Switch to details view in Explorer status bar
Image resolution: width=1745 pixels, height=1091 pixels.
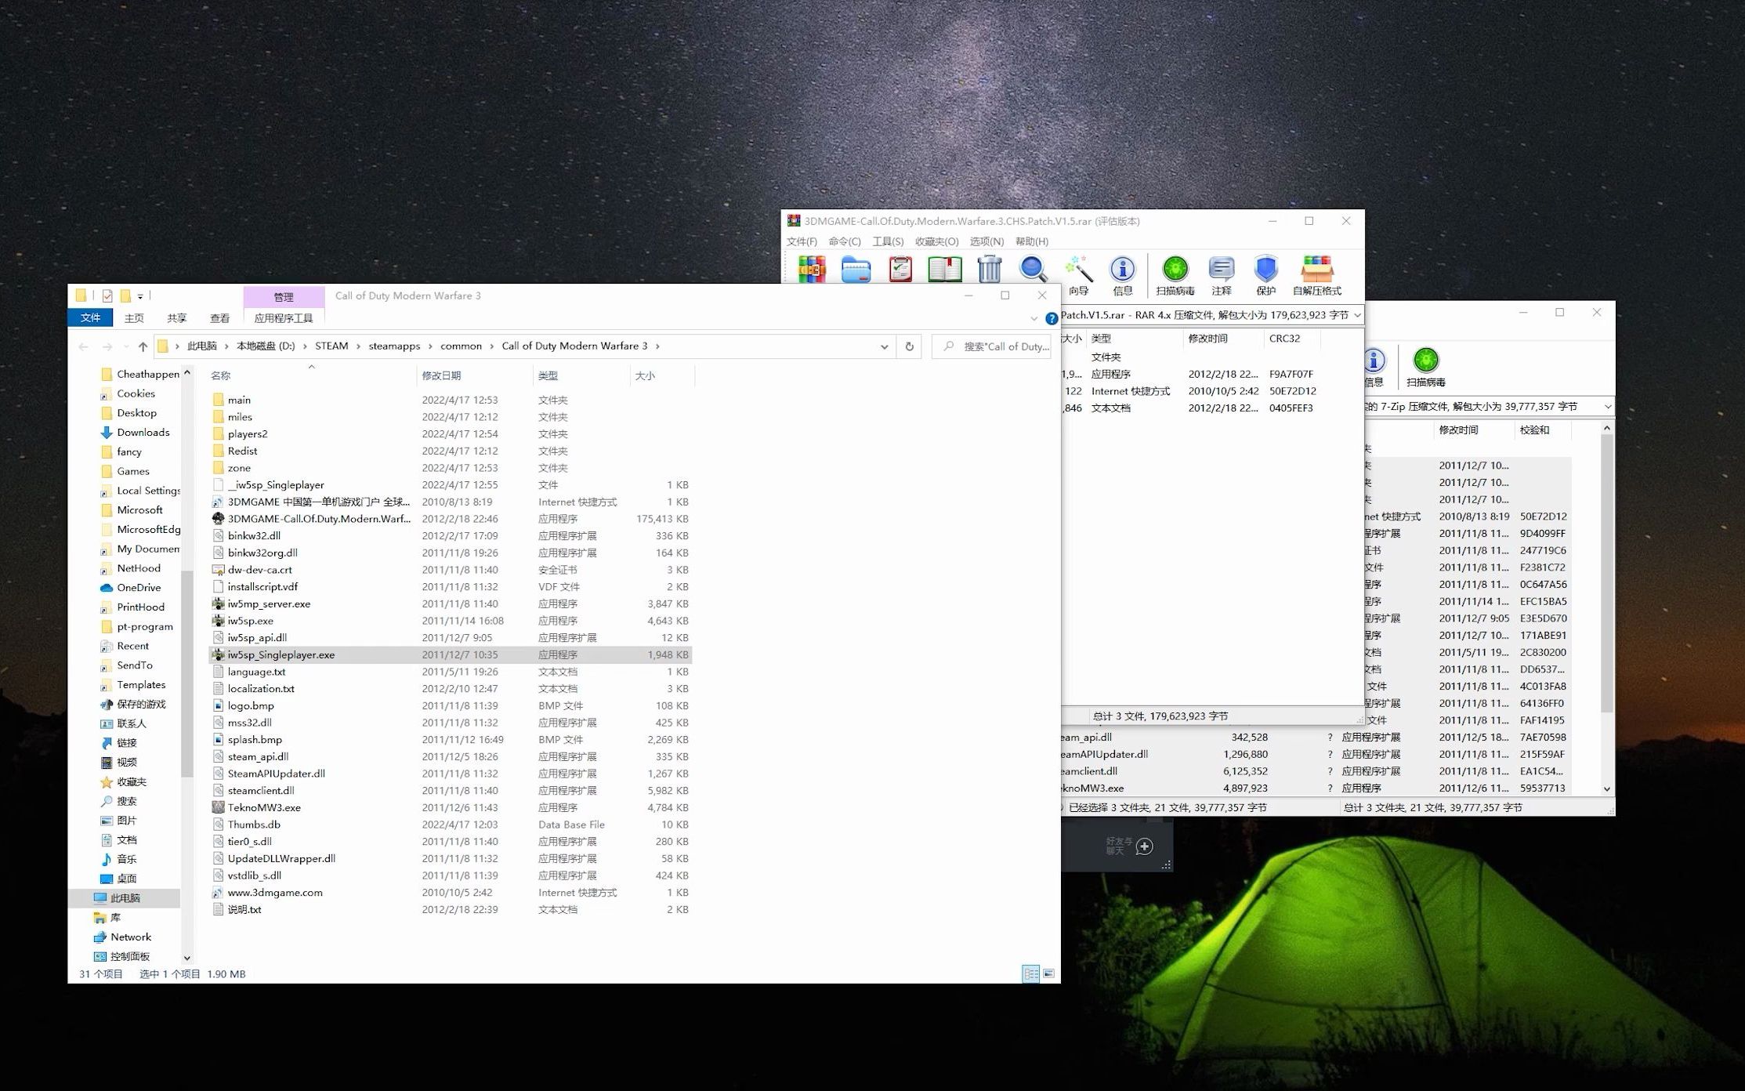pos(1030,973)
